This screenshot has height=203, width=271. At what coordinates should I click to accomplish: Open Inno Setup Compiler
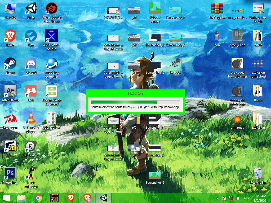[51, 68]
